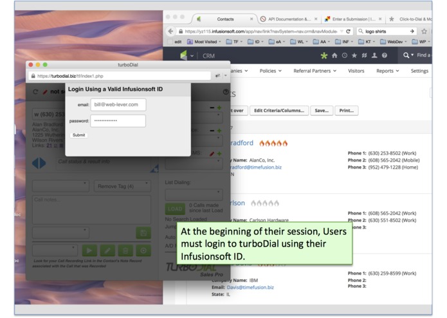
Task: Click phone (608) 565-2042 (Mobile)
Action: click(394, 160)
